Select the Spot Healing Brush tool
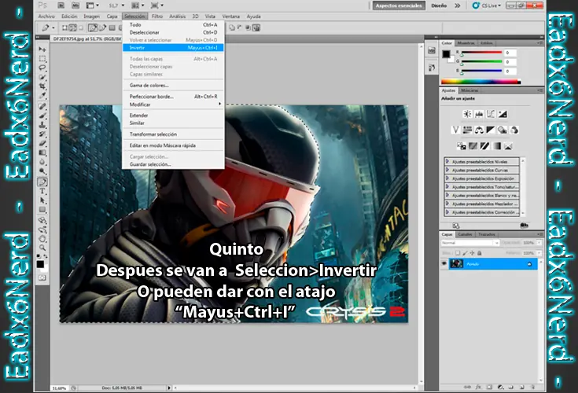Viewport: 578px width, 393px height. [42, 106]
